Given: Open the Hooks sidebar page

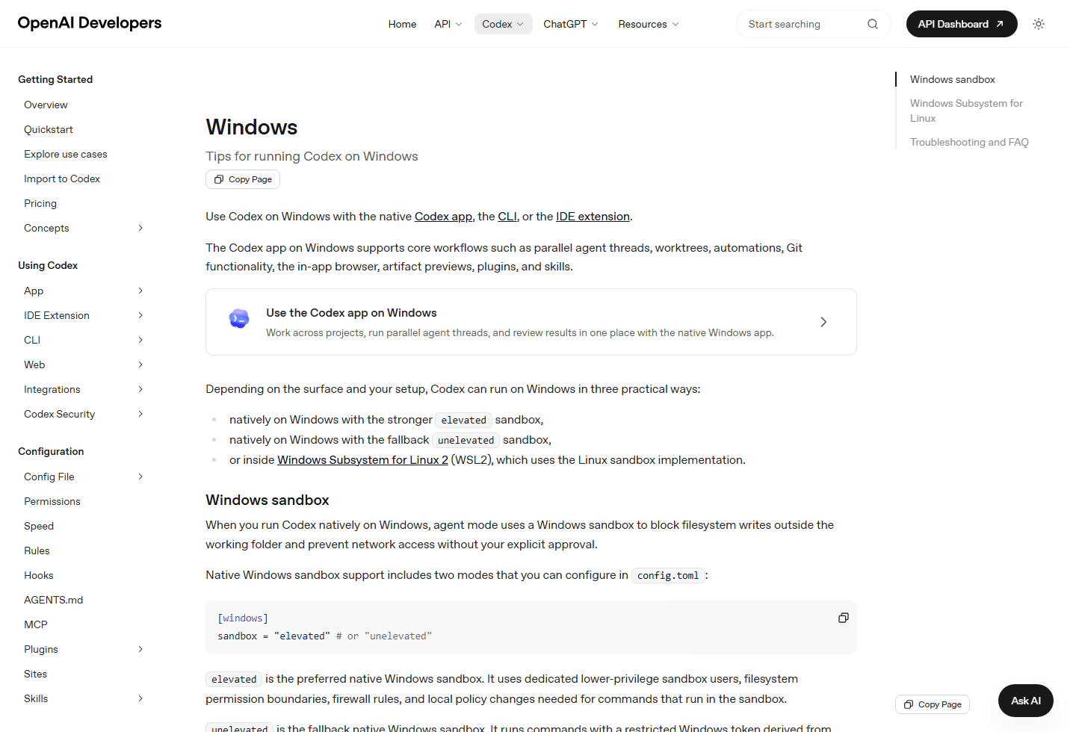Looking at the screenshot, I should (39, 575).
